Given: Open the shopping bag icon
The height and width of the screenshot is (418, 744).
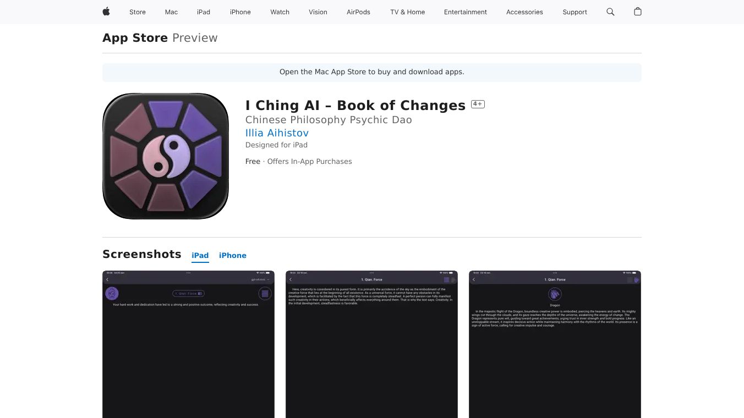Looking at the screenshot, I should point(638,12).
